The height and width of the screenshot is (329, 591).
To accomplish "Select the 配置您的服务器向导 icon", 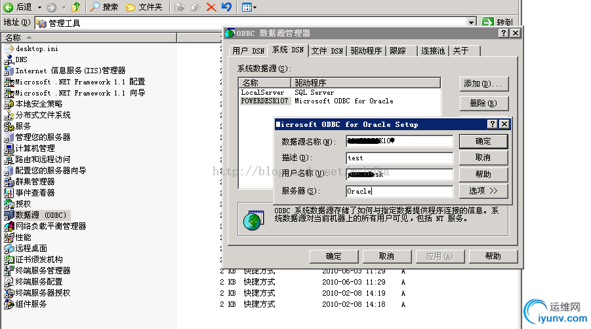I will 9,170.
